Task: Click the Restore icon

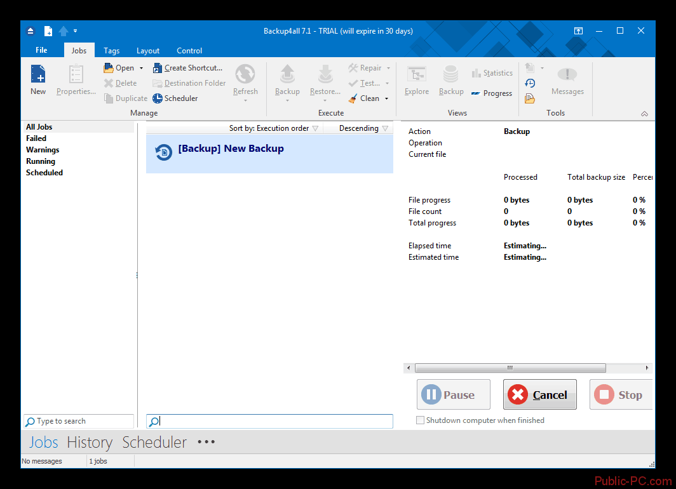Action: [325, 74]
